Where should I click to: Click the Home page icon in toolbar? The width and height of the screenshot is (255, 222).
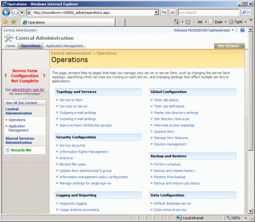pos(176,22)
